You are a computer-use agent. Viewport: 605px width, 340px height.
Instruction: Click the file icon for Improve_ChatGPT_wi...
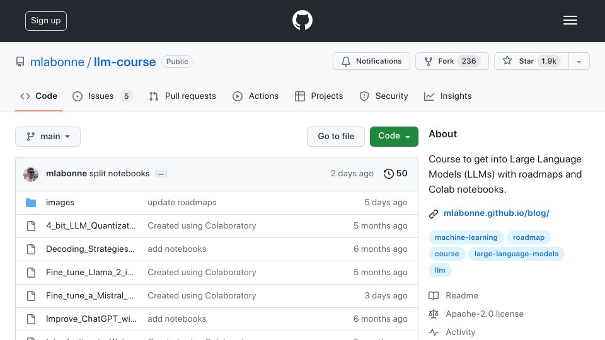click(x=32, y=319)
